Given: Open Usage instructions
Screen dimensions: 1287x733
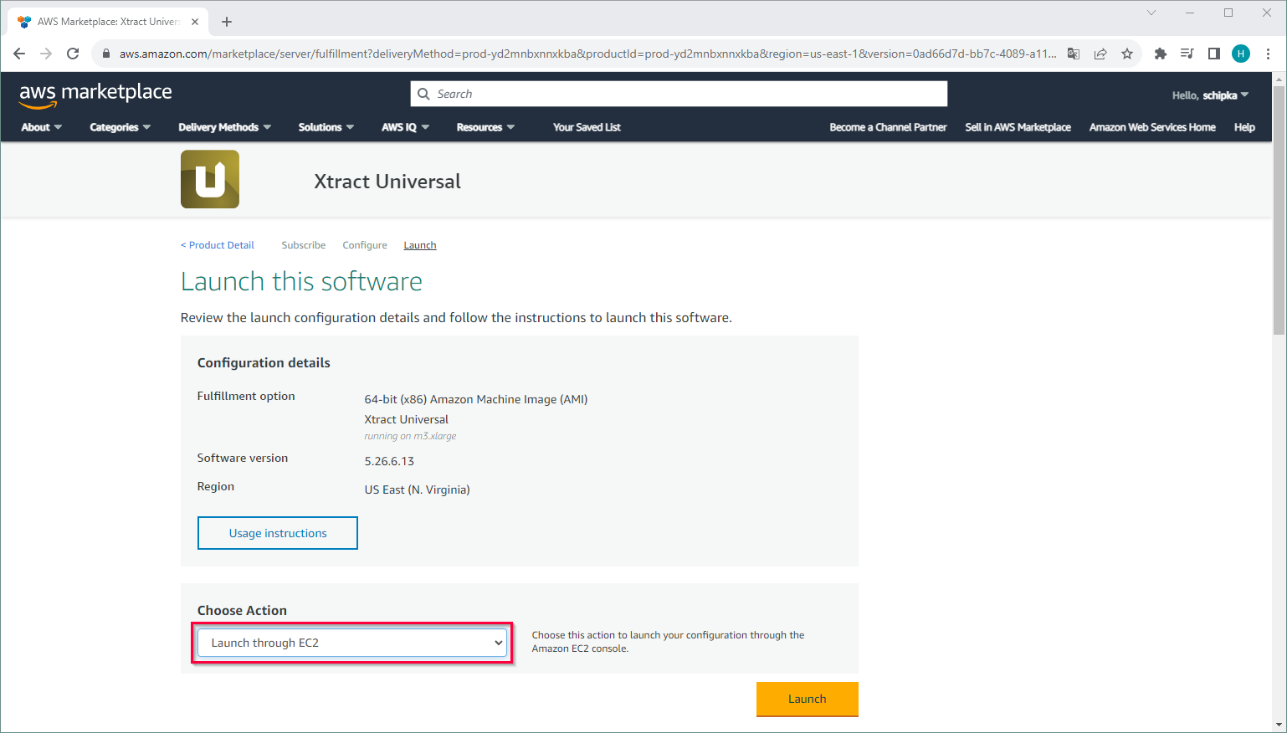Looking at the screenshot, I should point(278,533).
